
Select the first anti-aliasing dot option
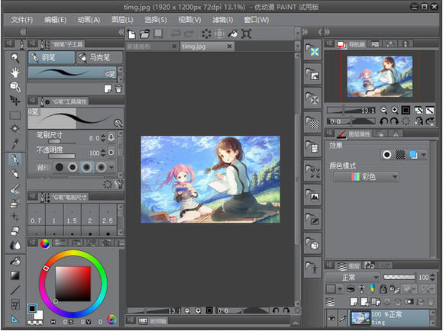pyautogui.click(x=60, y=167)
